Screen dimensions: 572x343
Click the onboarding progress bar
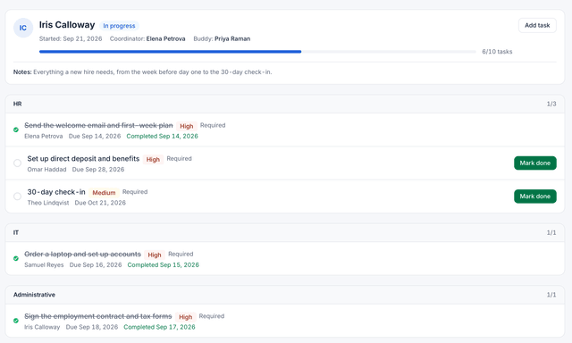click(x=257, y=52)
